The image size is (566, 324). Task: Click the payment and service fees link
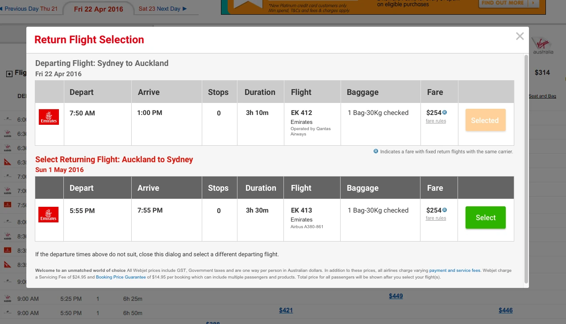click(x=455, y=271)
